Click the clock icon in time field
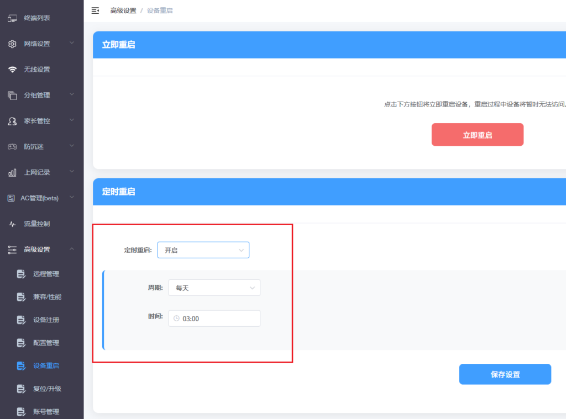 coord(176,319)
